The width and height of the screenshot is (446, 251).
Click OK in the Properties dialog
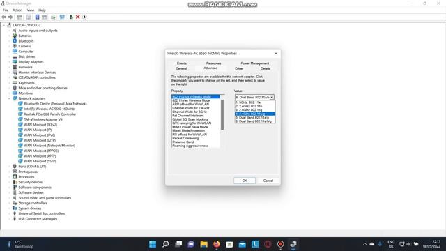[x=245, y=181]
